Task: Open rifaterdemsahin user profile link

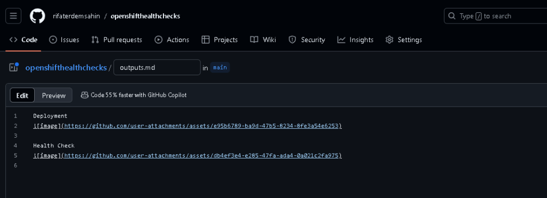Action: pyautogui.click(x=76, y=16)
